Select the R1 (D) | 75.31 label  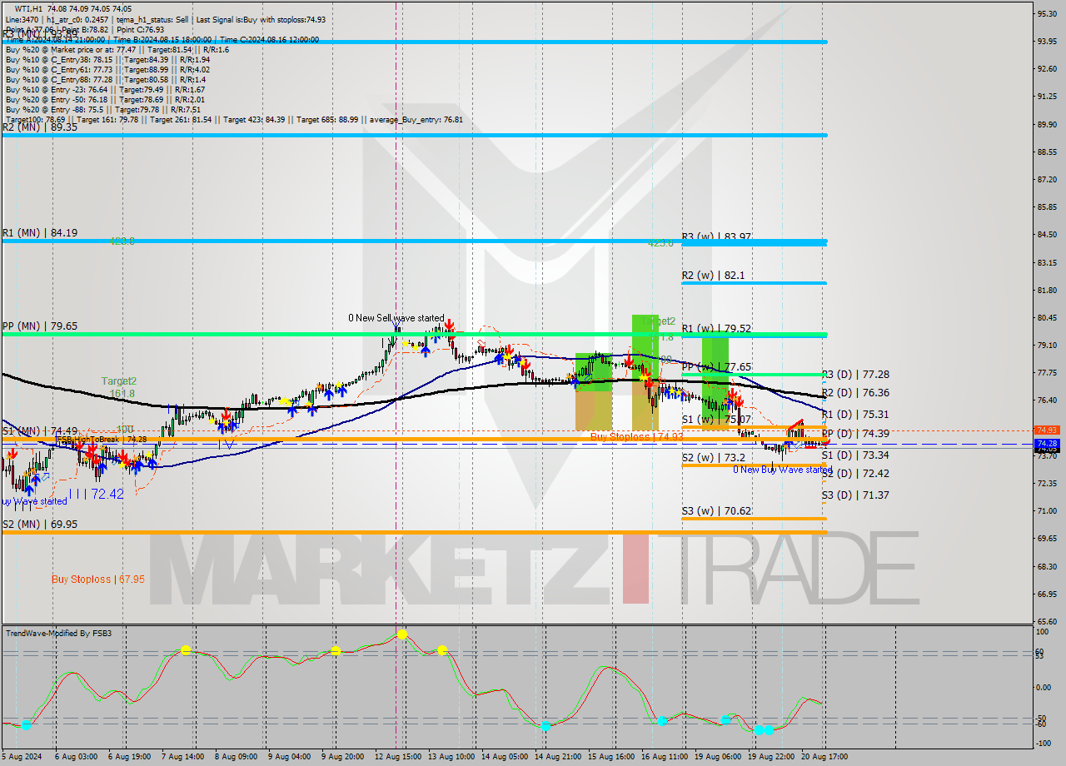855,414
